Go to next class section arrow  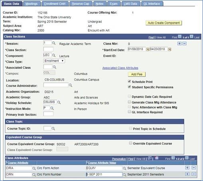(191, 36)
